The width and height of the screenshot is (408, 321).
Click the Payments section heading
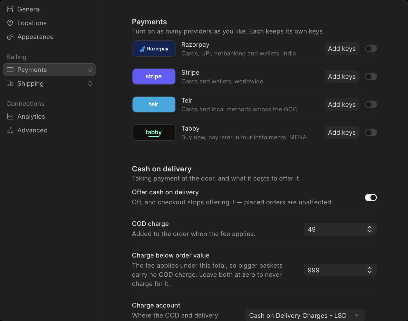pos(149,22)
